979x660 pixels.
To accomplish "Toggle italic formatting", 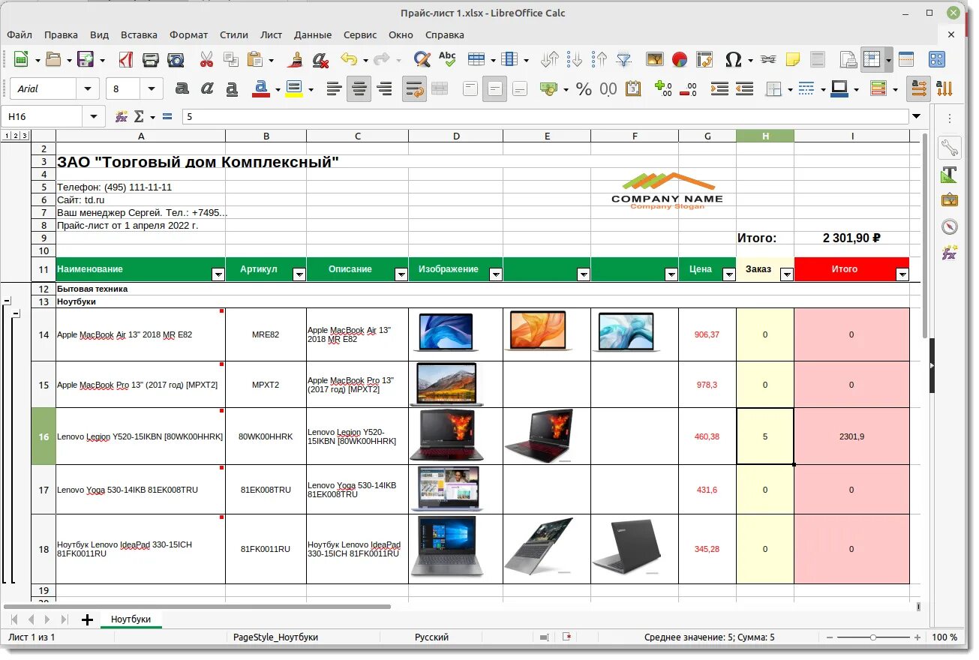I will (x=207, y=89).
